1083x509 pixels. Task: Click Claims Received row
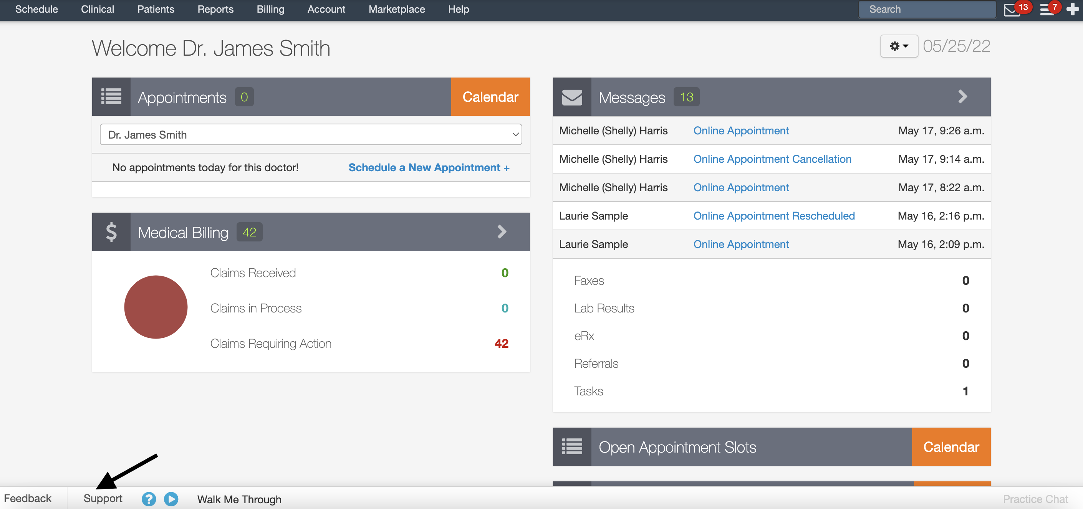[359, 273]
